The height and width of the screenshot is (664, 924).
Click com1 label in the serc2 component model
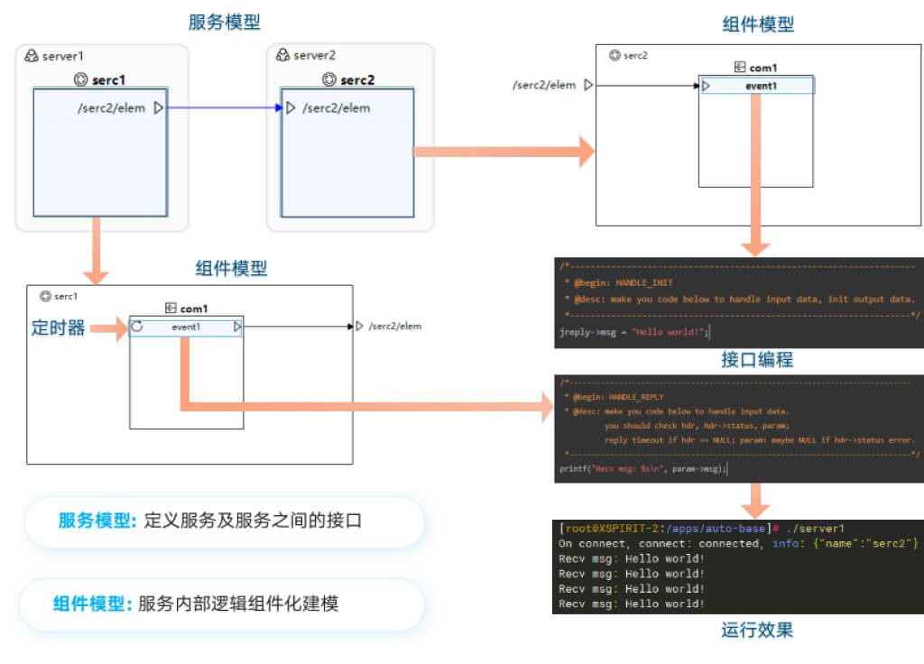[763, 68]
